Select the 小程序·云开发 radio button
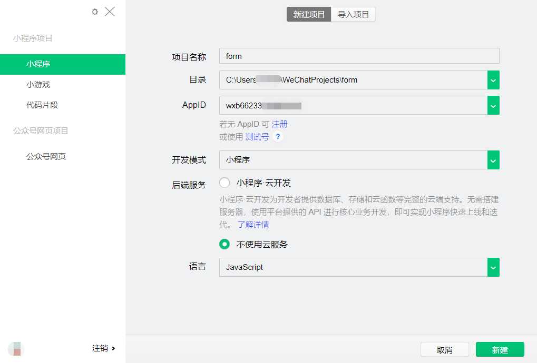 [224, 183]
